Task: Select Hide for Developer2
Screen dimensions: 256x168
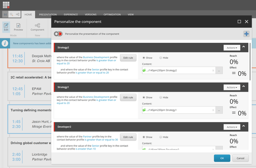Action: pos(161,137)
